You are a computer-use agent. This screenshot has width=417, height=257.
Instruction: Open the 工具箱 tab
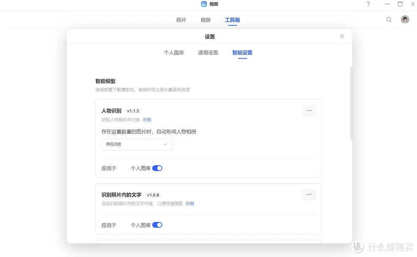click(x=232, y=20)
